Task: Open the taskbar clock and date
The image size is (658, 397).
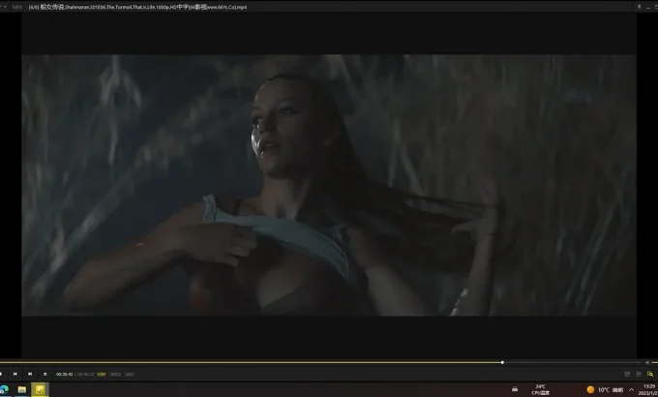Action: [648, 389]
